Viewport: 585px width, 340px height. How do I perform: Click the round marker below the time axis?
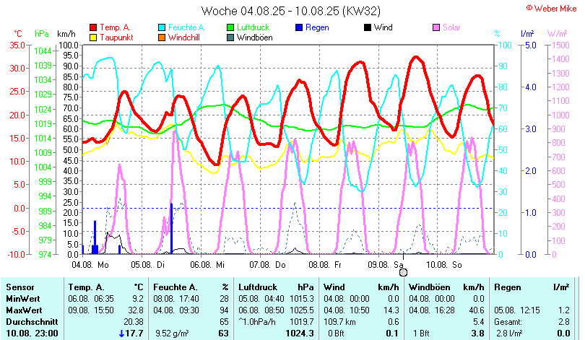(403, 272)
